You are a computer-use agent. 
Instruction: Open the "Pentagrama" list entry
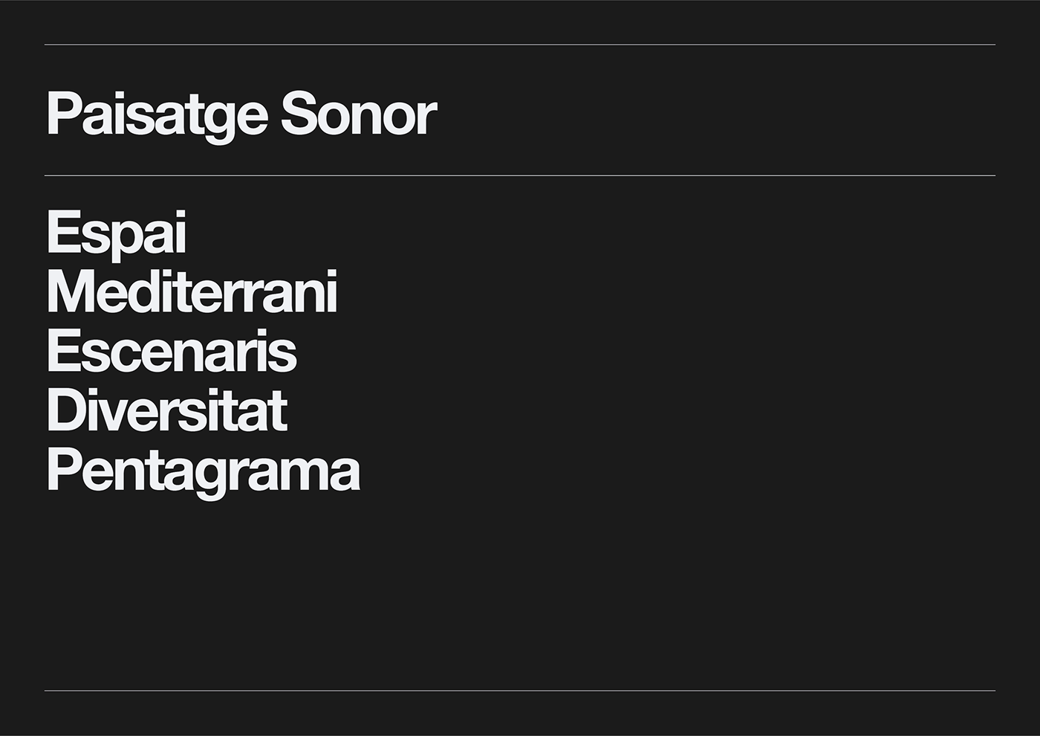[x=204, y=474]
